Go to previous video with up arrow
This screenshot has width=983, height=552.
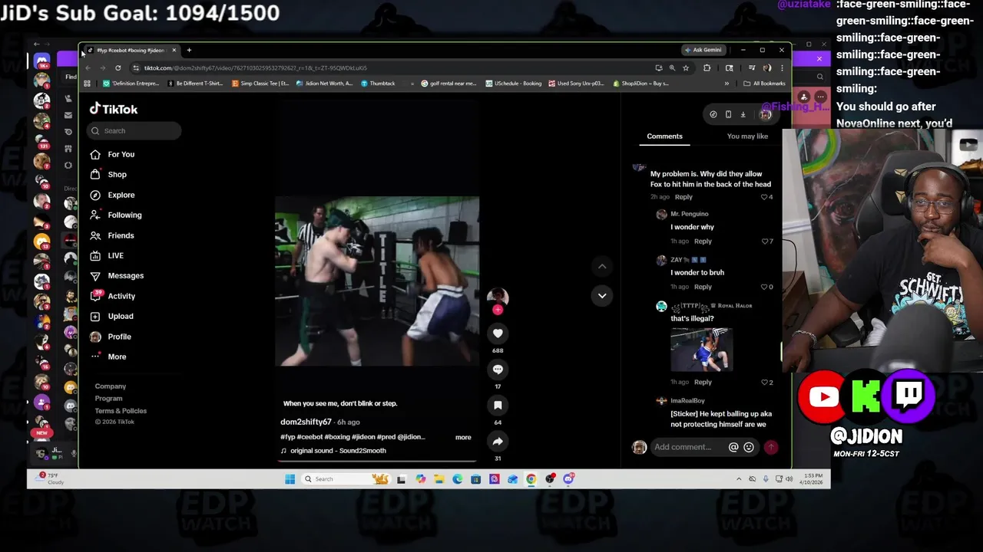click(602, 266)
